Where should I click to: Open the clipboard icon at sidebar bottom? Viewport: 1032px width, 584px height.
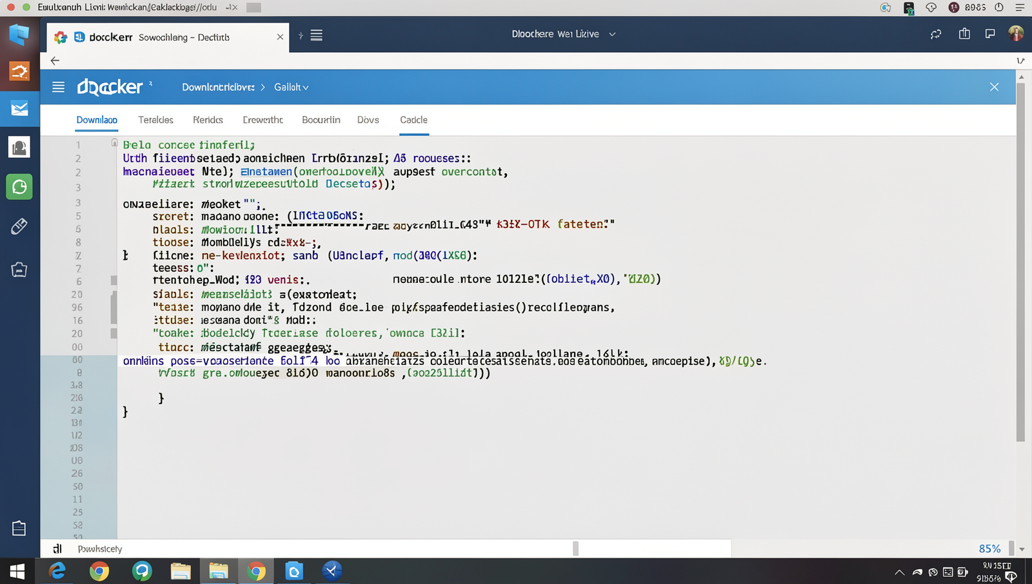point(19,528)
